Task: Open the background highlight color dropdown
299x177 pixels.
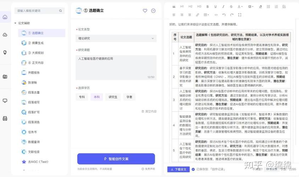Action: tap(250, 7)
